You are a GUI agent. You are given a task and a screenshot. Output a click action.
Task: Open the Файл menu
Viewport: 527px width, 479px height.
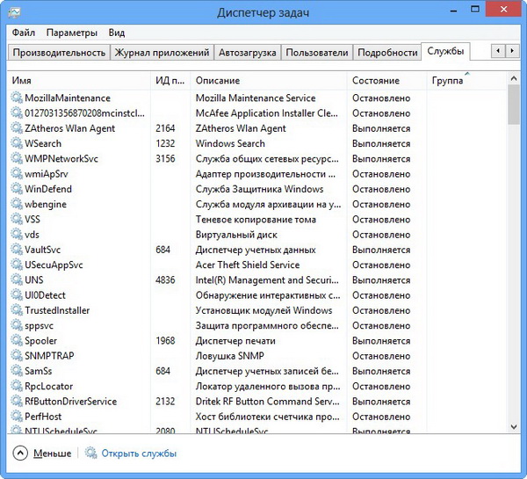[24, 33]
